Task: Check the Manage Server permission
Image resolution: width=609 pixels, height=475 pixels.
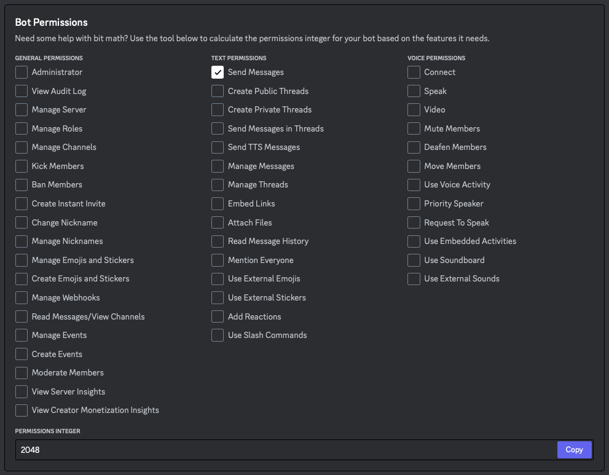Action: click(x=22, y=109)
